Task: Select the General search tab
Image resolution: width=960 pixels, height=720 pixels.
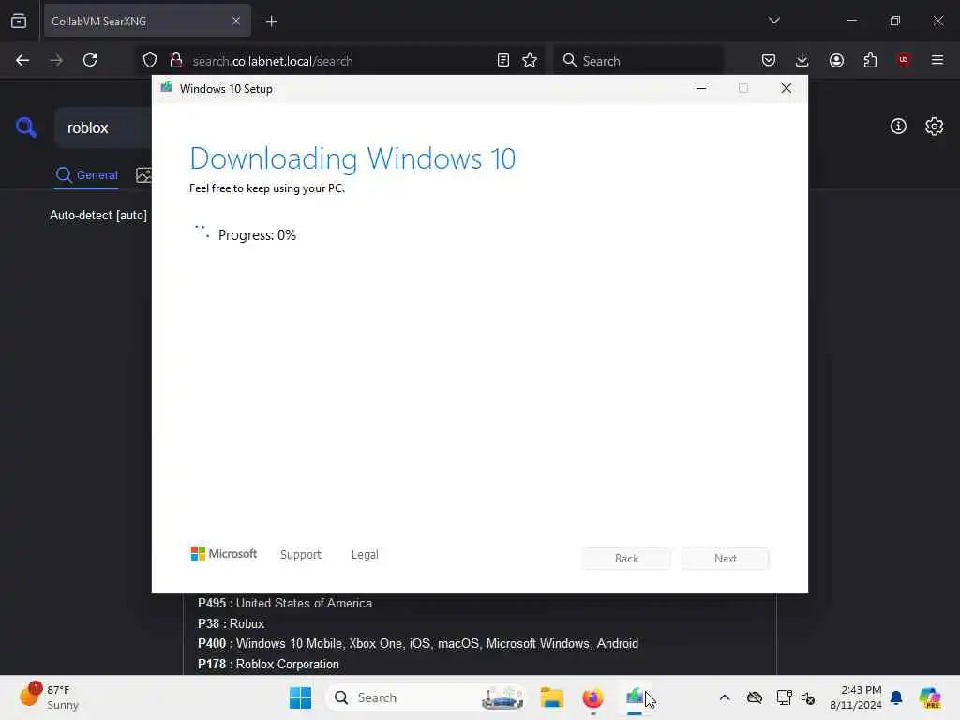Action: (86, 175)
